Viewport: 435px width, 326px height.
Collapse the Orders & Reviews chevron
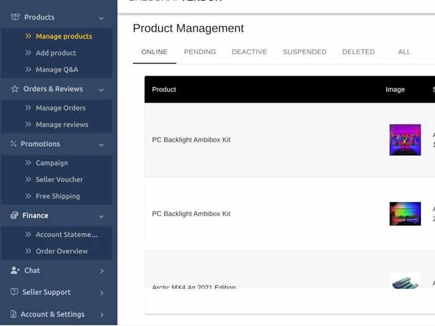pos(101,89)
